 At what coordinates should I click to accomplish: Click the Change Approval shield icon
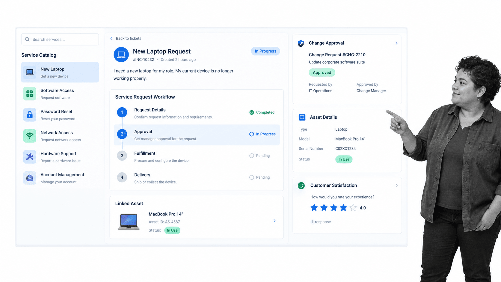pos(301,43)
